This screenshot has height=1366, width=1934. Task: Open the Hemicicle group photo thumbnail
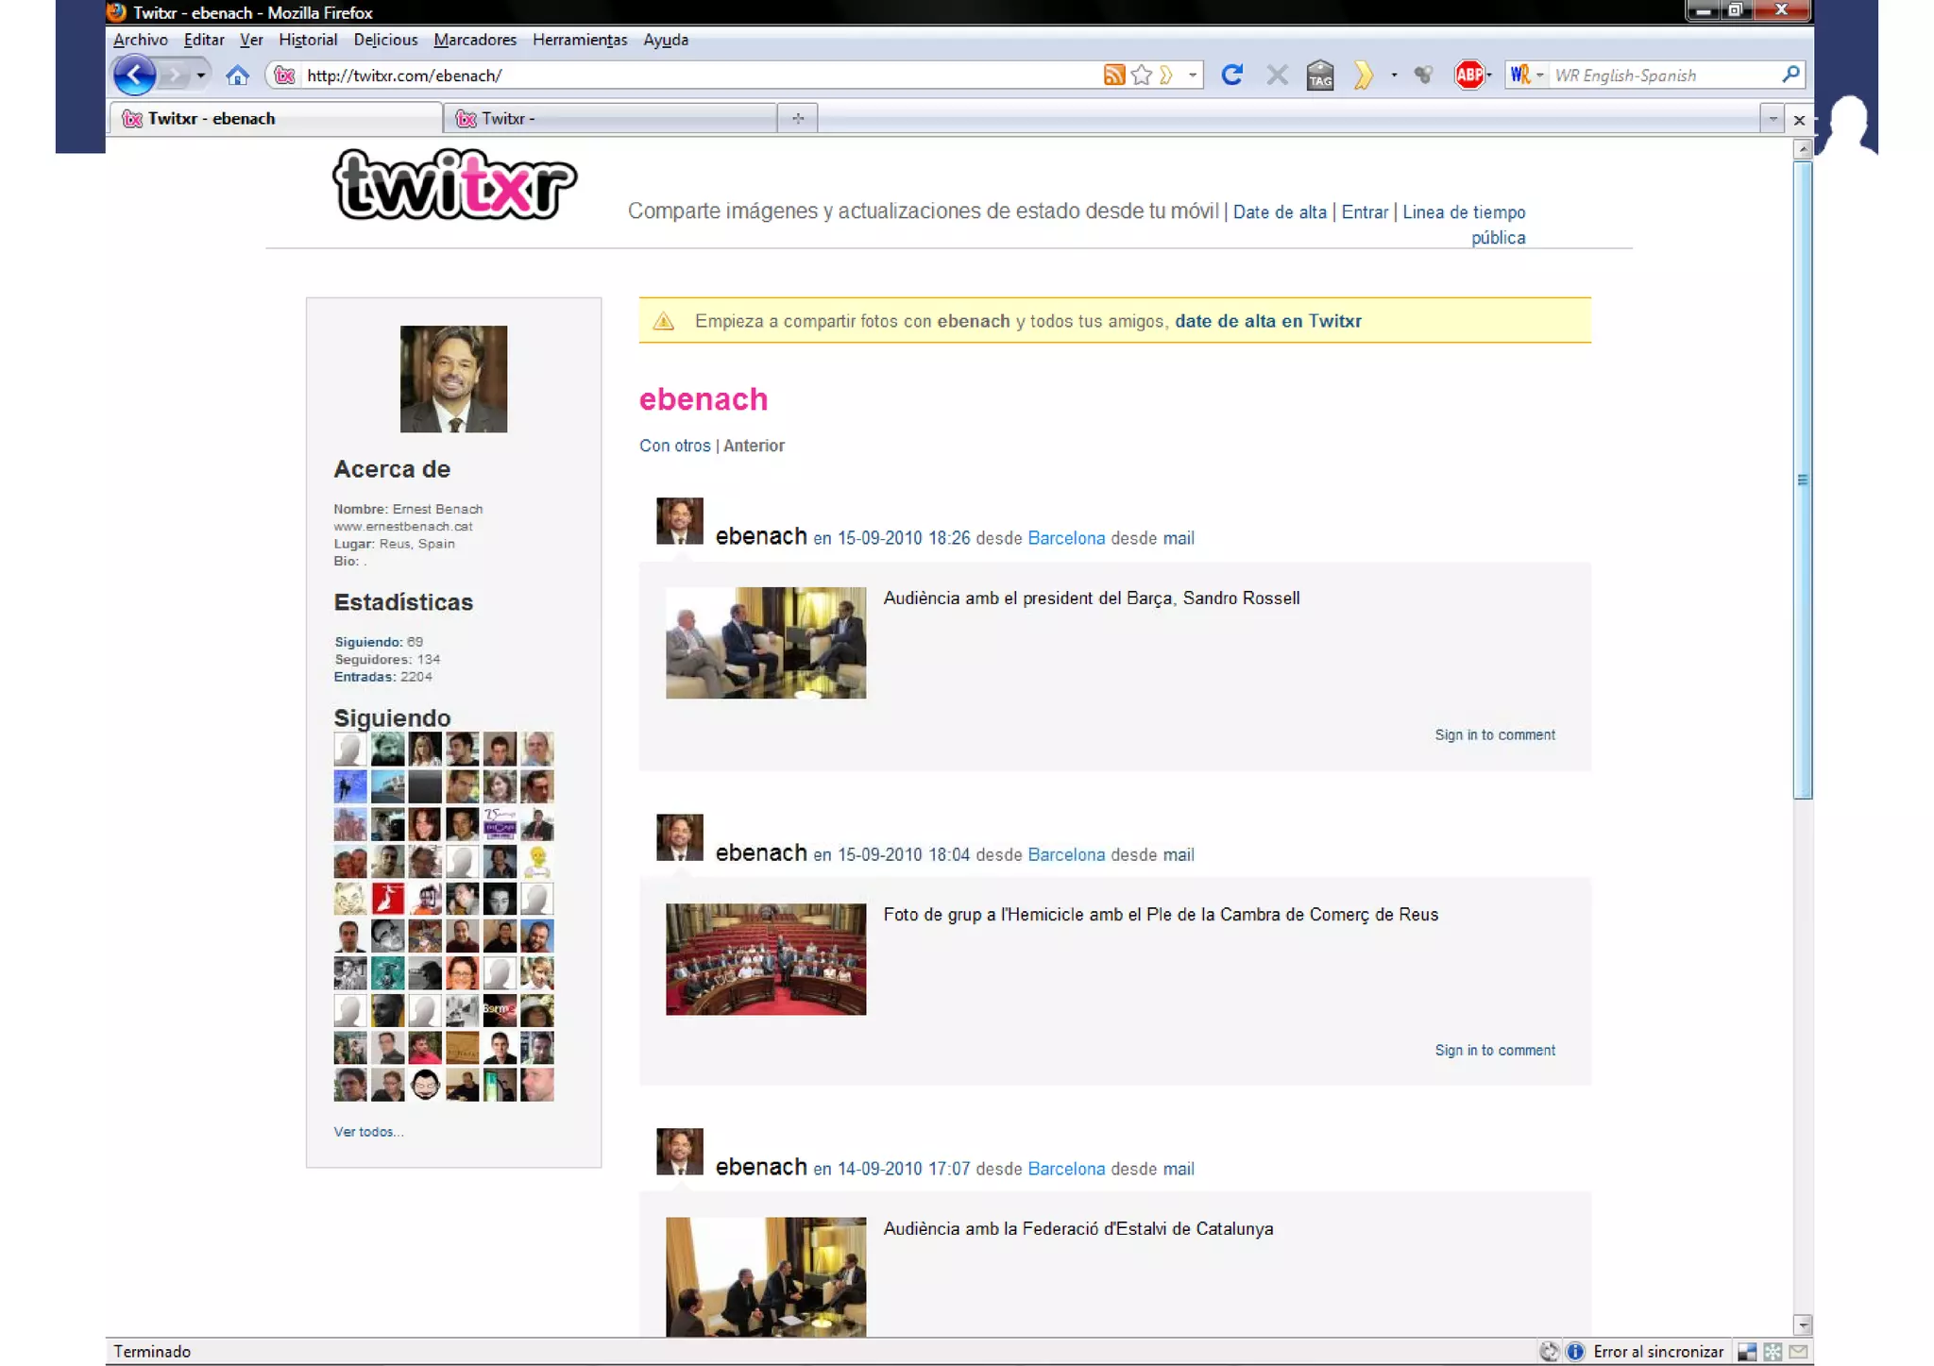765,959
